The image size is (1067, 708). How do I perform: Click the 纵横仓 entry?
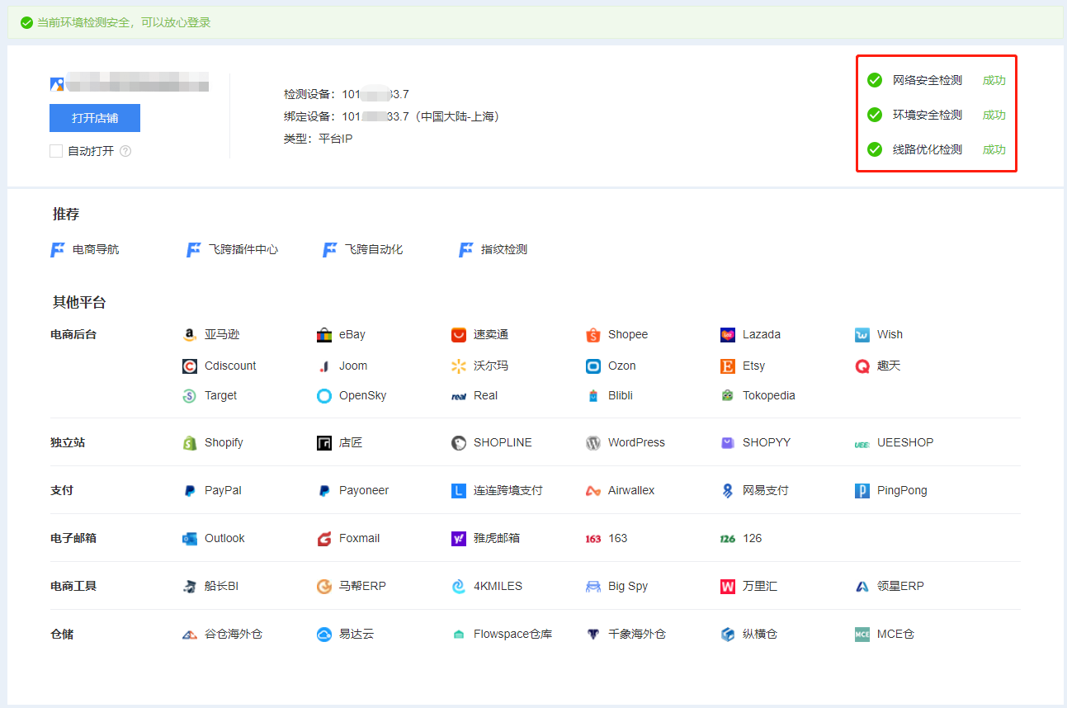(x=748, y=634)
